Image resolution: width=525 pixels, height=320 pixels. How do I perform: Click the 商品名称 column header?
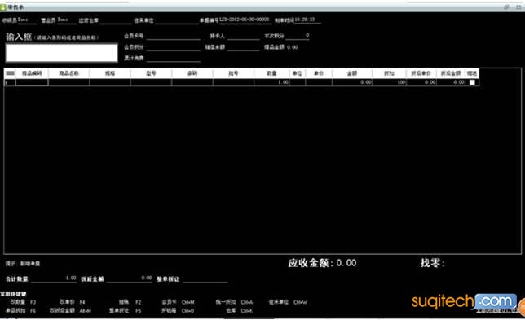[69, 73]
